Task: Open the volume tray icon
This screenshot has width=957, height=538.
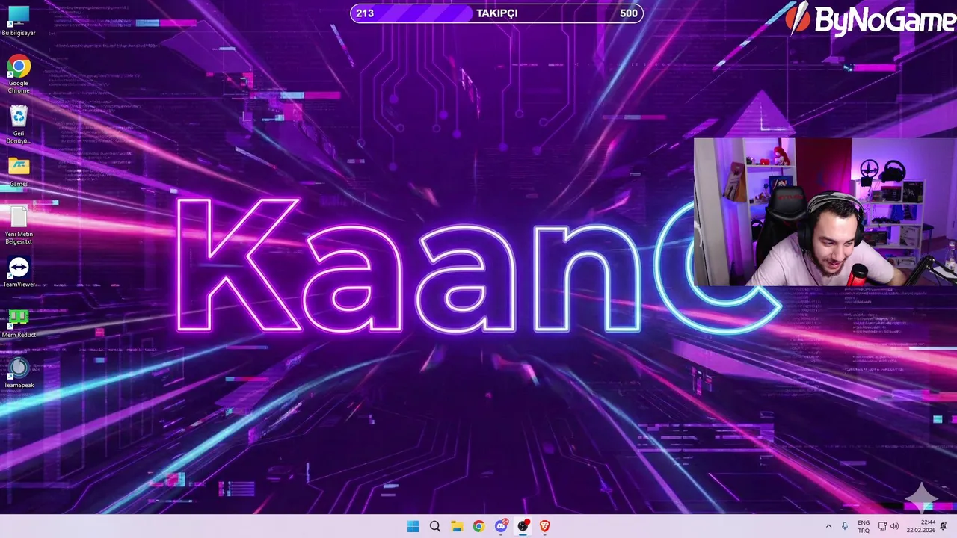Action: (x=894, y=526)
